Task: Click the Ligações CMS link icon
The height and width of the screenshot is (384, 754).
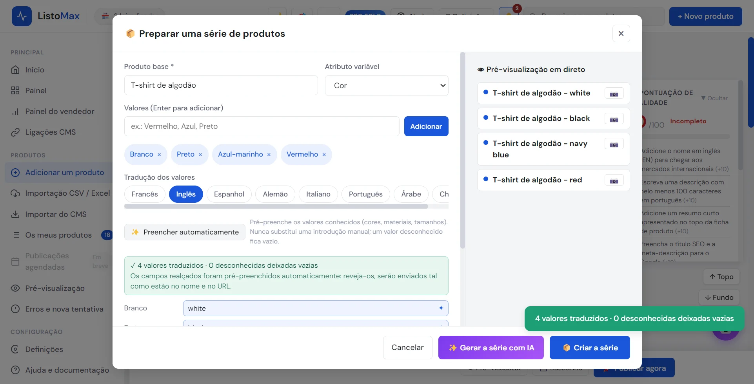Action: (15, 132)
